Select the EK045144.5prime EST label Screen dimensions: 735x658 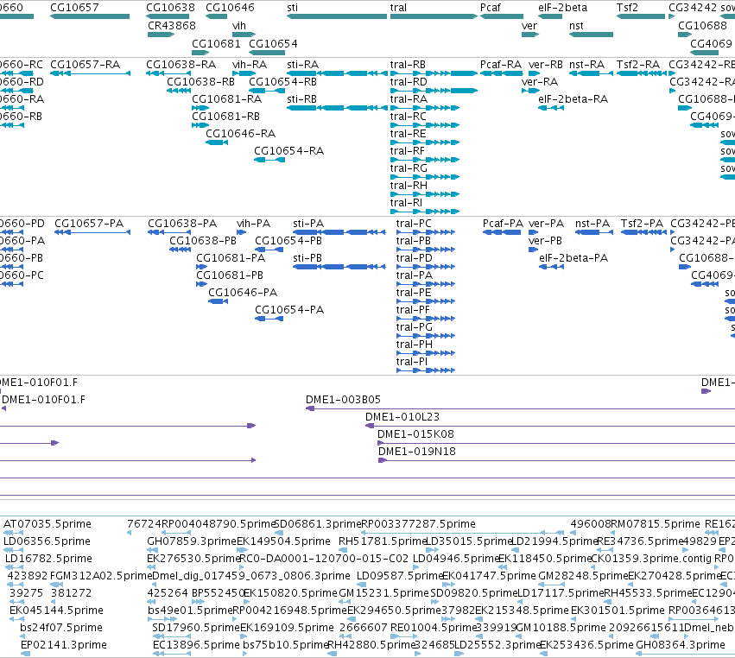56,611
